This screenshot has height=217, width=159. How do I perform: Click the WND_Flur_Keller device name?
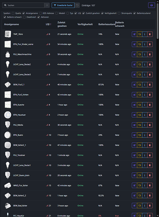coord(20,185)
